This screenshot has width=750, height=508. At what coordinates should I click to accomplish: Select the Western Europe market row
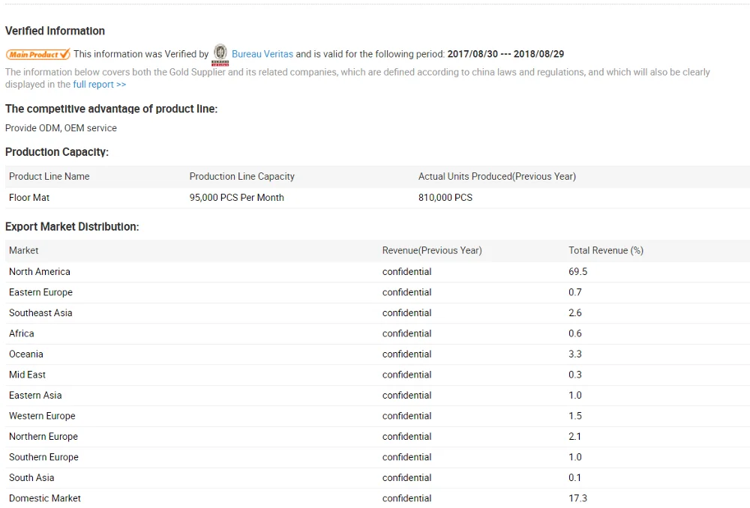click(42, 416)
